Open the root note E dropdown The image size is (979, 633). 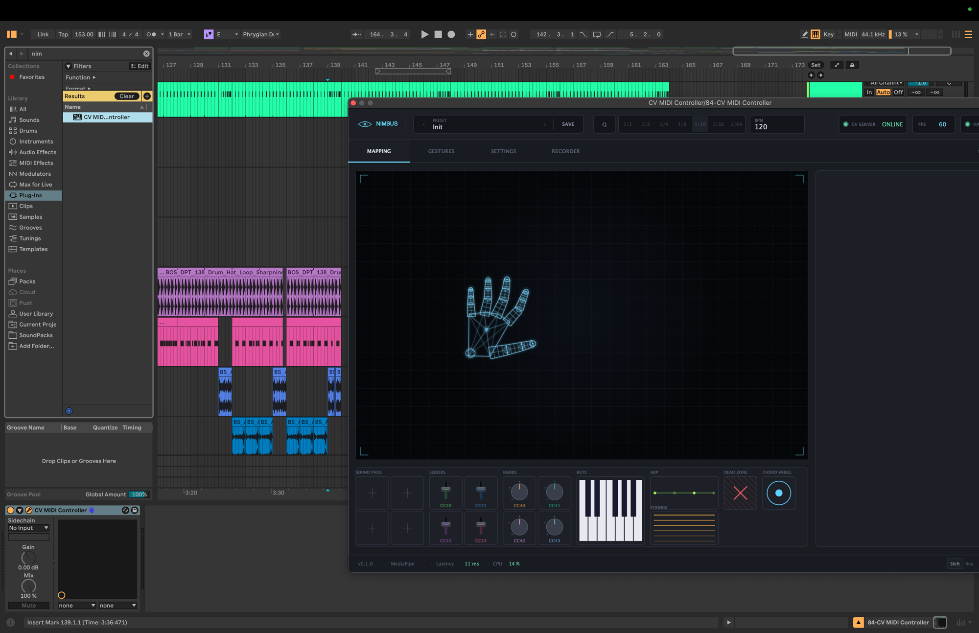click(x=227, y=34)
